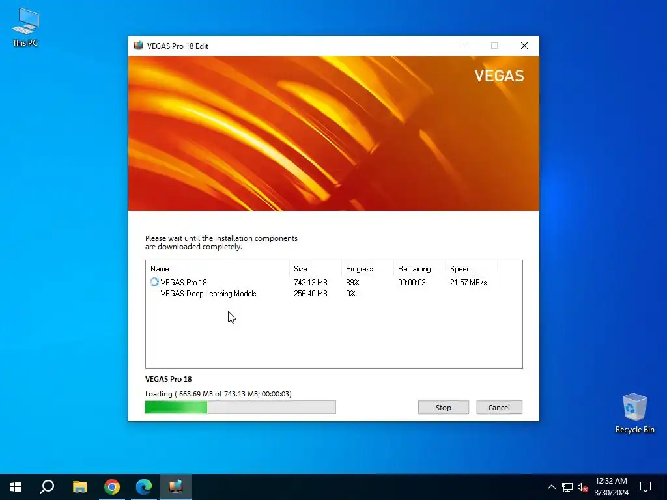Open the notification center icon
Viewport: 667px width, 500px height.
pos(646,487)
